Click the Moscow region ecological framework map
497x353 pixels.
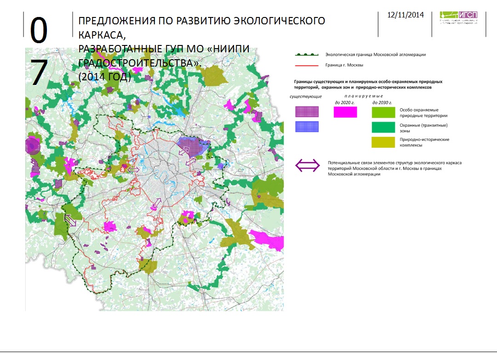pyautogui.click(x=154, y=179)
